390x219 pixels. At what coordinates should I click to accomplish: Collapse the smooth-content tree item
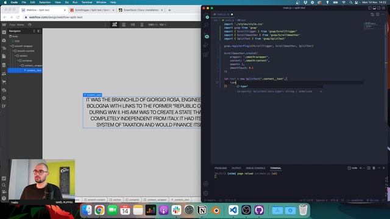click(13, 51)
